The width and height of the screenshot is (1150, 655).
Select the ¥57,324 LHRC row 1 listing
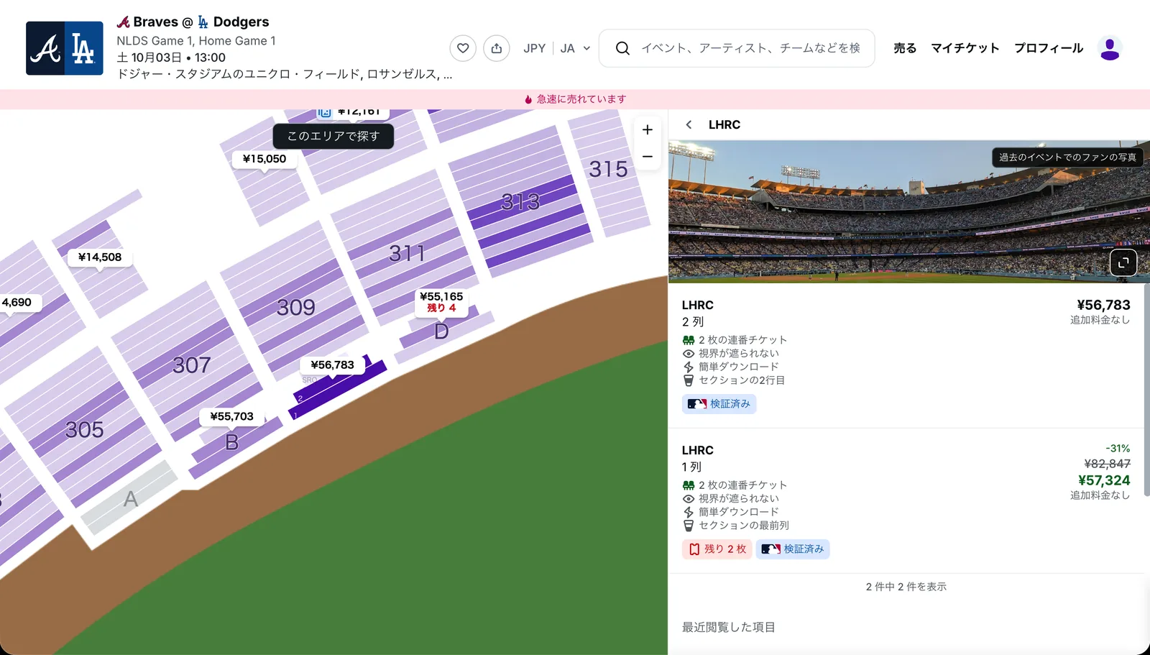[906, 501]
